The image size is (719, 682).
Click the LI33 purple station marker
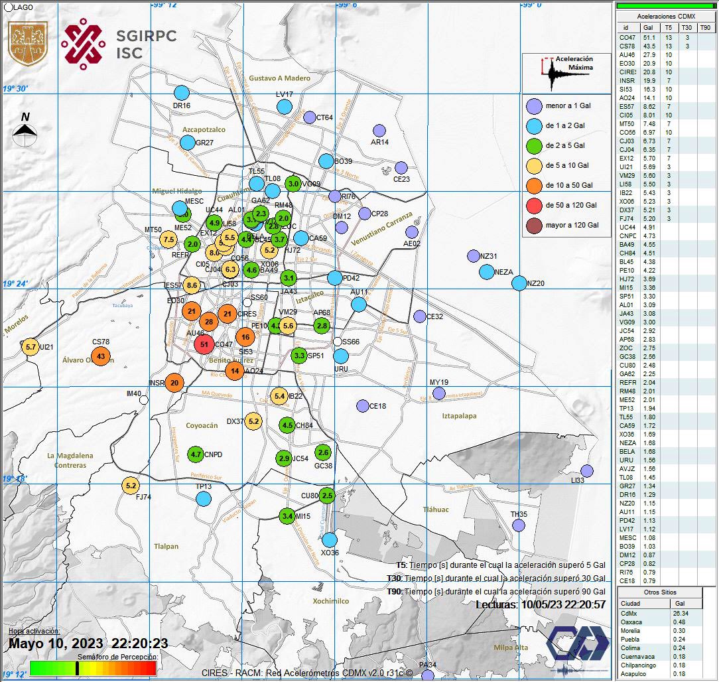587,470
